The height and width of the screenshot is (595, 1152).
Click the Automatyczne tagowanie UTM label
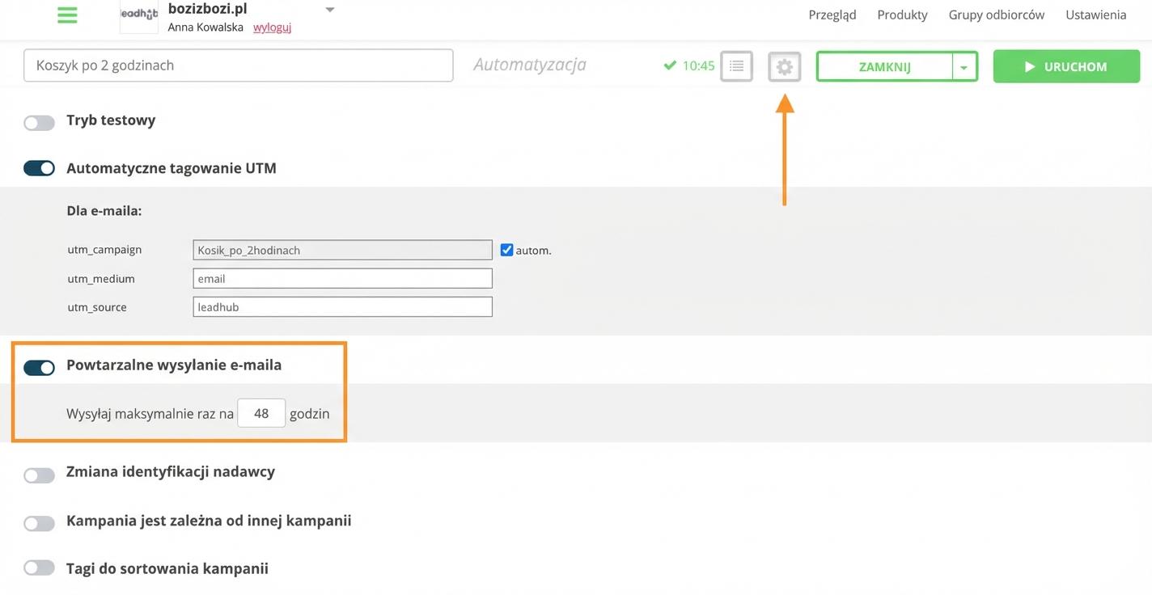tap(172, 168)
